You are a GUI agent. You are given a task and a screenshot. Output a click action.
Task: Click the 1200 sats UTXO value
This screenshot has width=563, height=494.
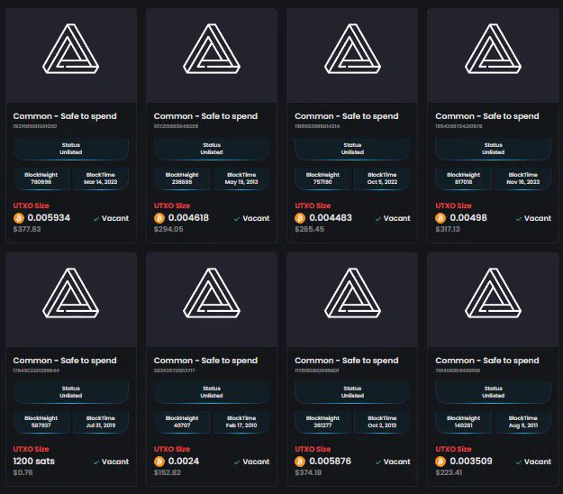(33, 462)
